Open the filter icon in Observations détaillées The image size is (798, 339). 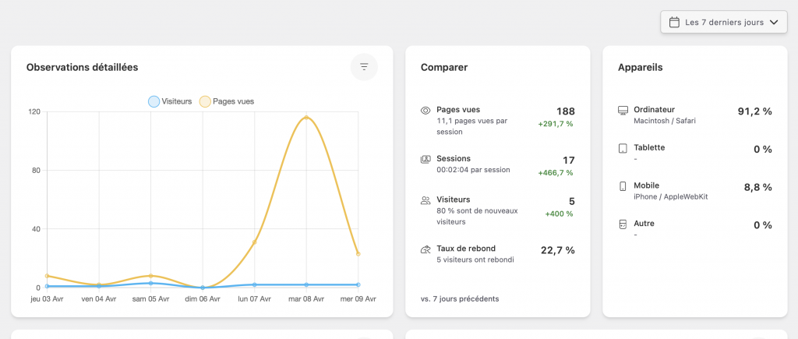pyautogui.click(x=364, y=67)
